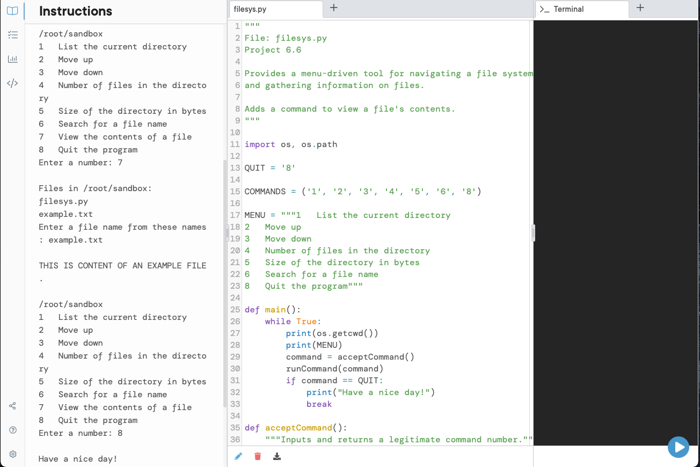Select the Terminal tab
The height and width of the screenshot is (467, 700).
582,9
